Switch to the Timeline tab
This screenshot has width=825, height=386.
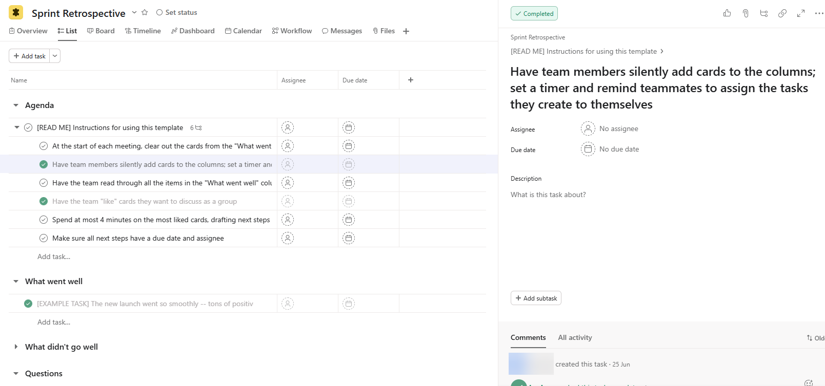coord(143,31)
